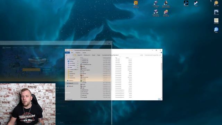The height and width of the screenshot is (125, 222).
Task: Open the orange tile icon at desktop top
Action: tap(136, 4)
